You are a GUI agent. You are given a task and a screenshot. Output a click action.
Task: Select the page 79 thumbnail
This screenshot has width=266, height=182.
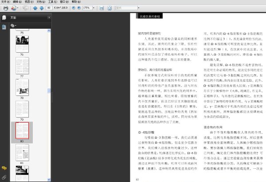[22, 109]
